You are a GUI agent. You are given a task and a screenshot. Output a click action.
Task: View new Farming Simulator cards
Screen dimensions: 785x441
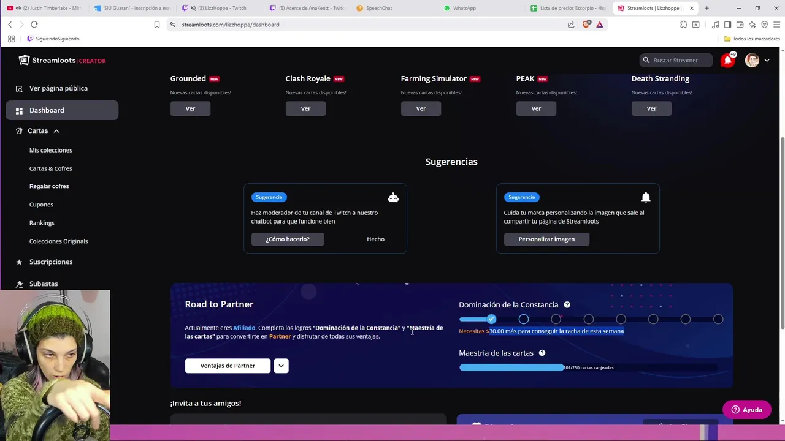421,108
